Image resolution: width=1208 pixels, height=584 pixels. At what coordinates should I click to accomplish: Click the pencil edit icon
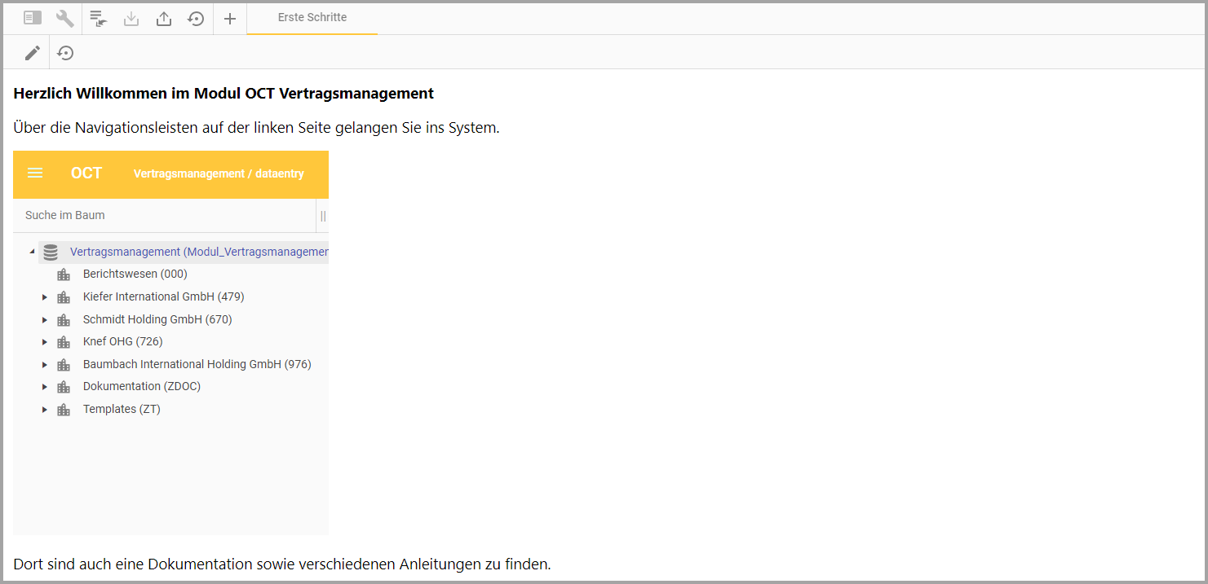(x=32, y=53)
